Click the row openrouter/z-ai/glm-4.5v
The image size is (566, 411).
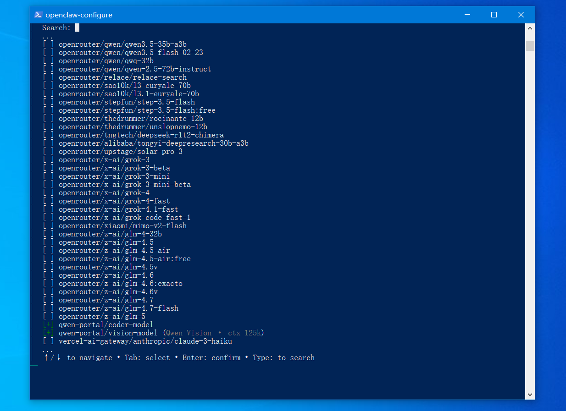[x=100, y=267]
